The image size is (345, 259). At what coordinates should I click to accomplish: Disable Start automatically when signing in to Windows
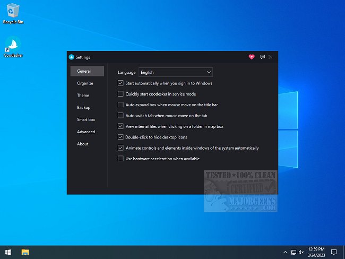(x=120, y=83)
